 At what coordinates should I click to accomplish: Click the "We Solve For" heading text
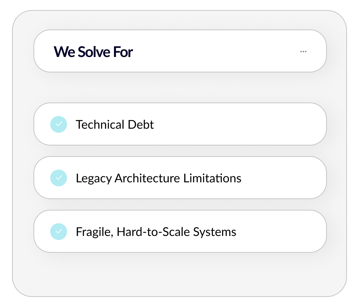[x=93, y=52]
